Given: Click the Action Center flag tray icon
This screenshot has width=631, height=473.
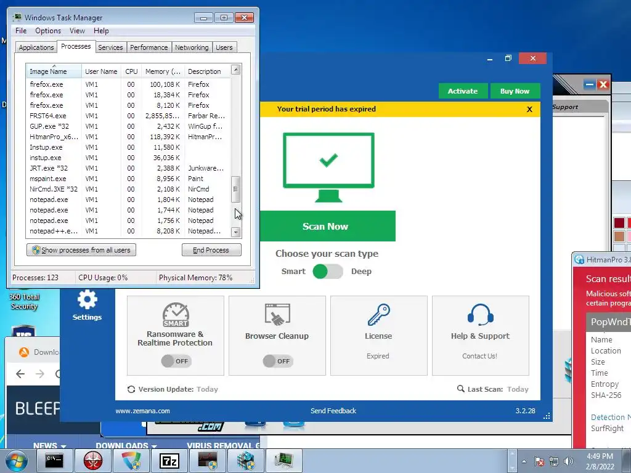Looking at the screenshot, I should [539, 461].
